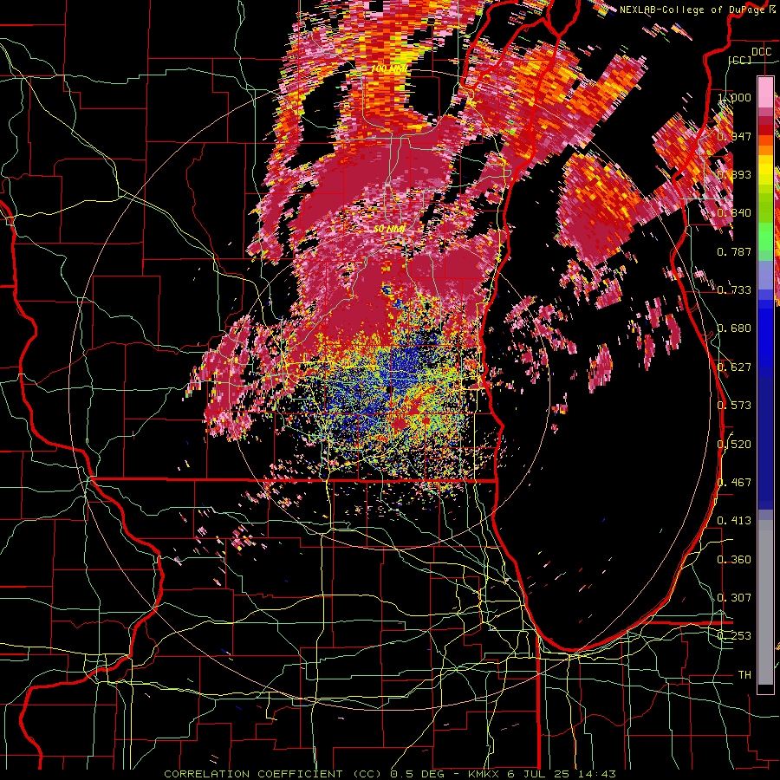Select the 0.360 scale value
780x780 pixels.
pyautogui.click(x=734, y=560)
